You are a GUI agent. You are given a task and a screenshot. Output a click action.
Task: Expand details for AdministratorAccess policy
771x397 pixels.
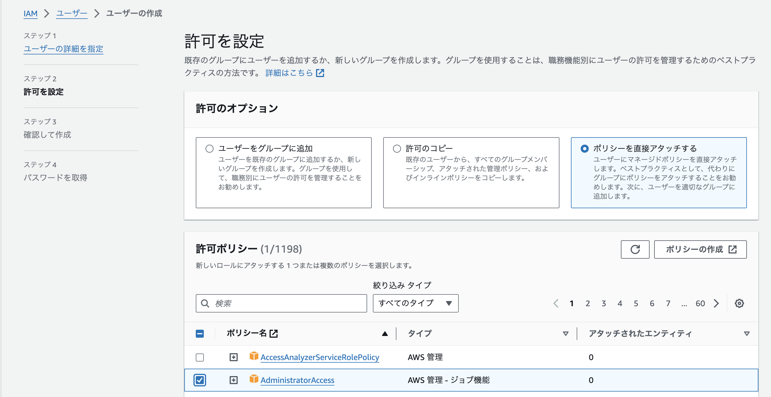tap(233, 380)
